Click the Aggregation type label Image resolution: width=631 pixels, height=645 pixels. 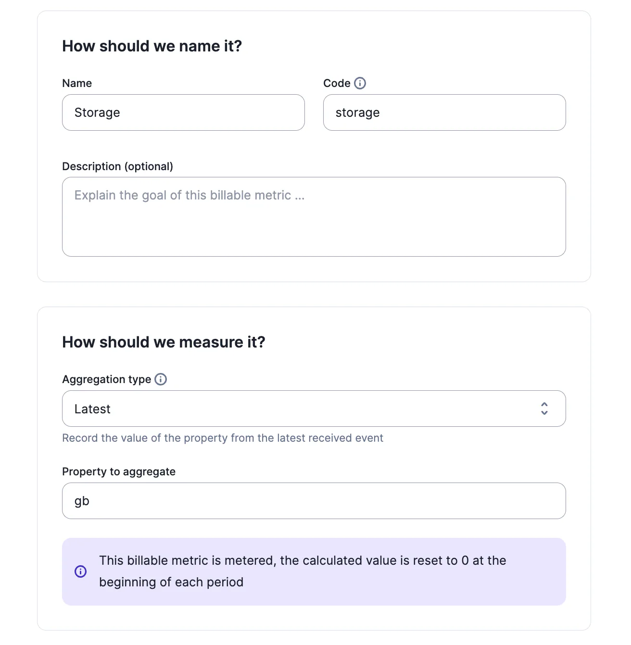pos(107,379)
